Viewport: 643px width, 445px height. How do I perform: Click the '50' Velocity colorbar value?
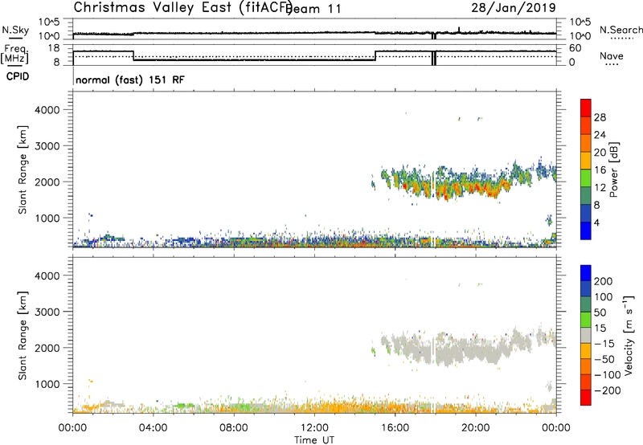pyautogui.click(x=600, y=312)
